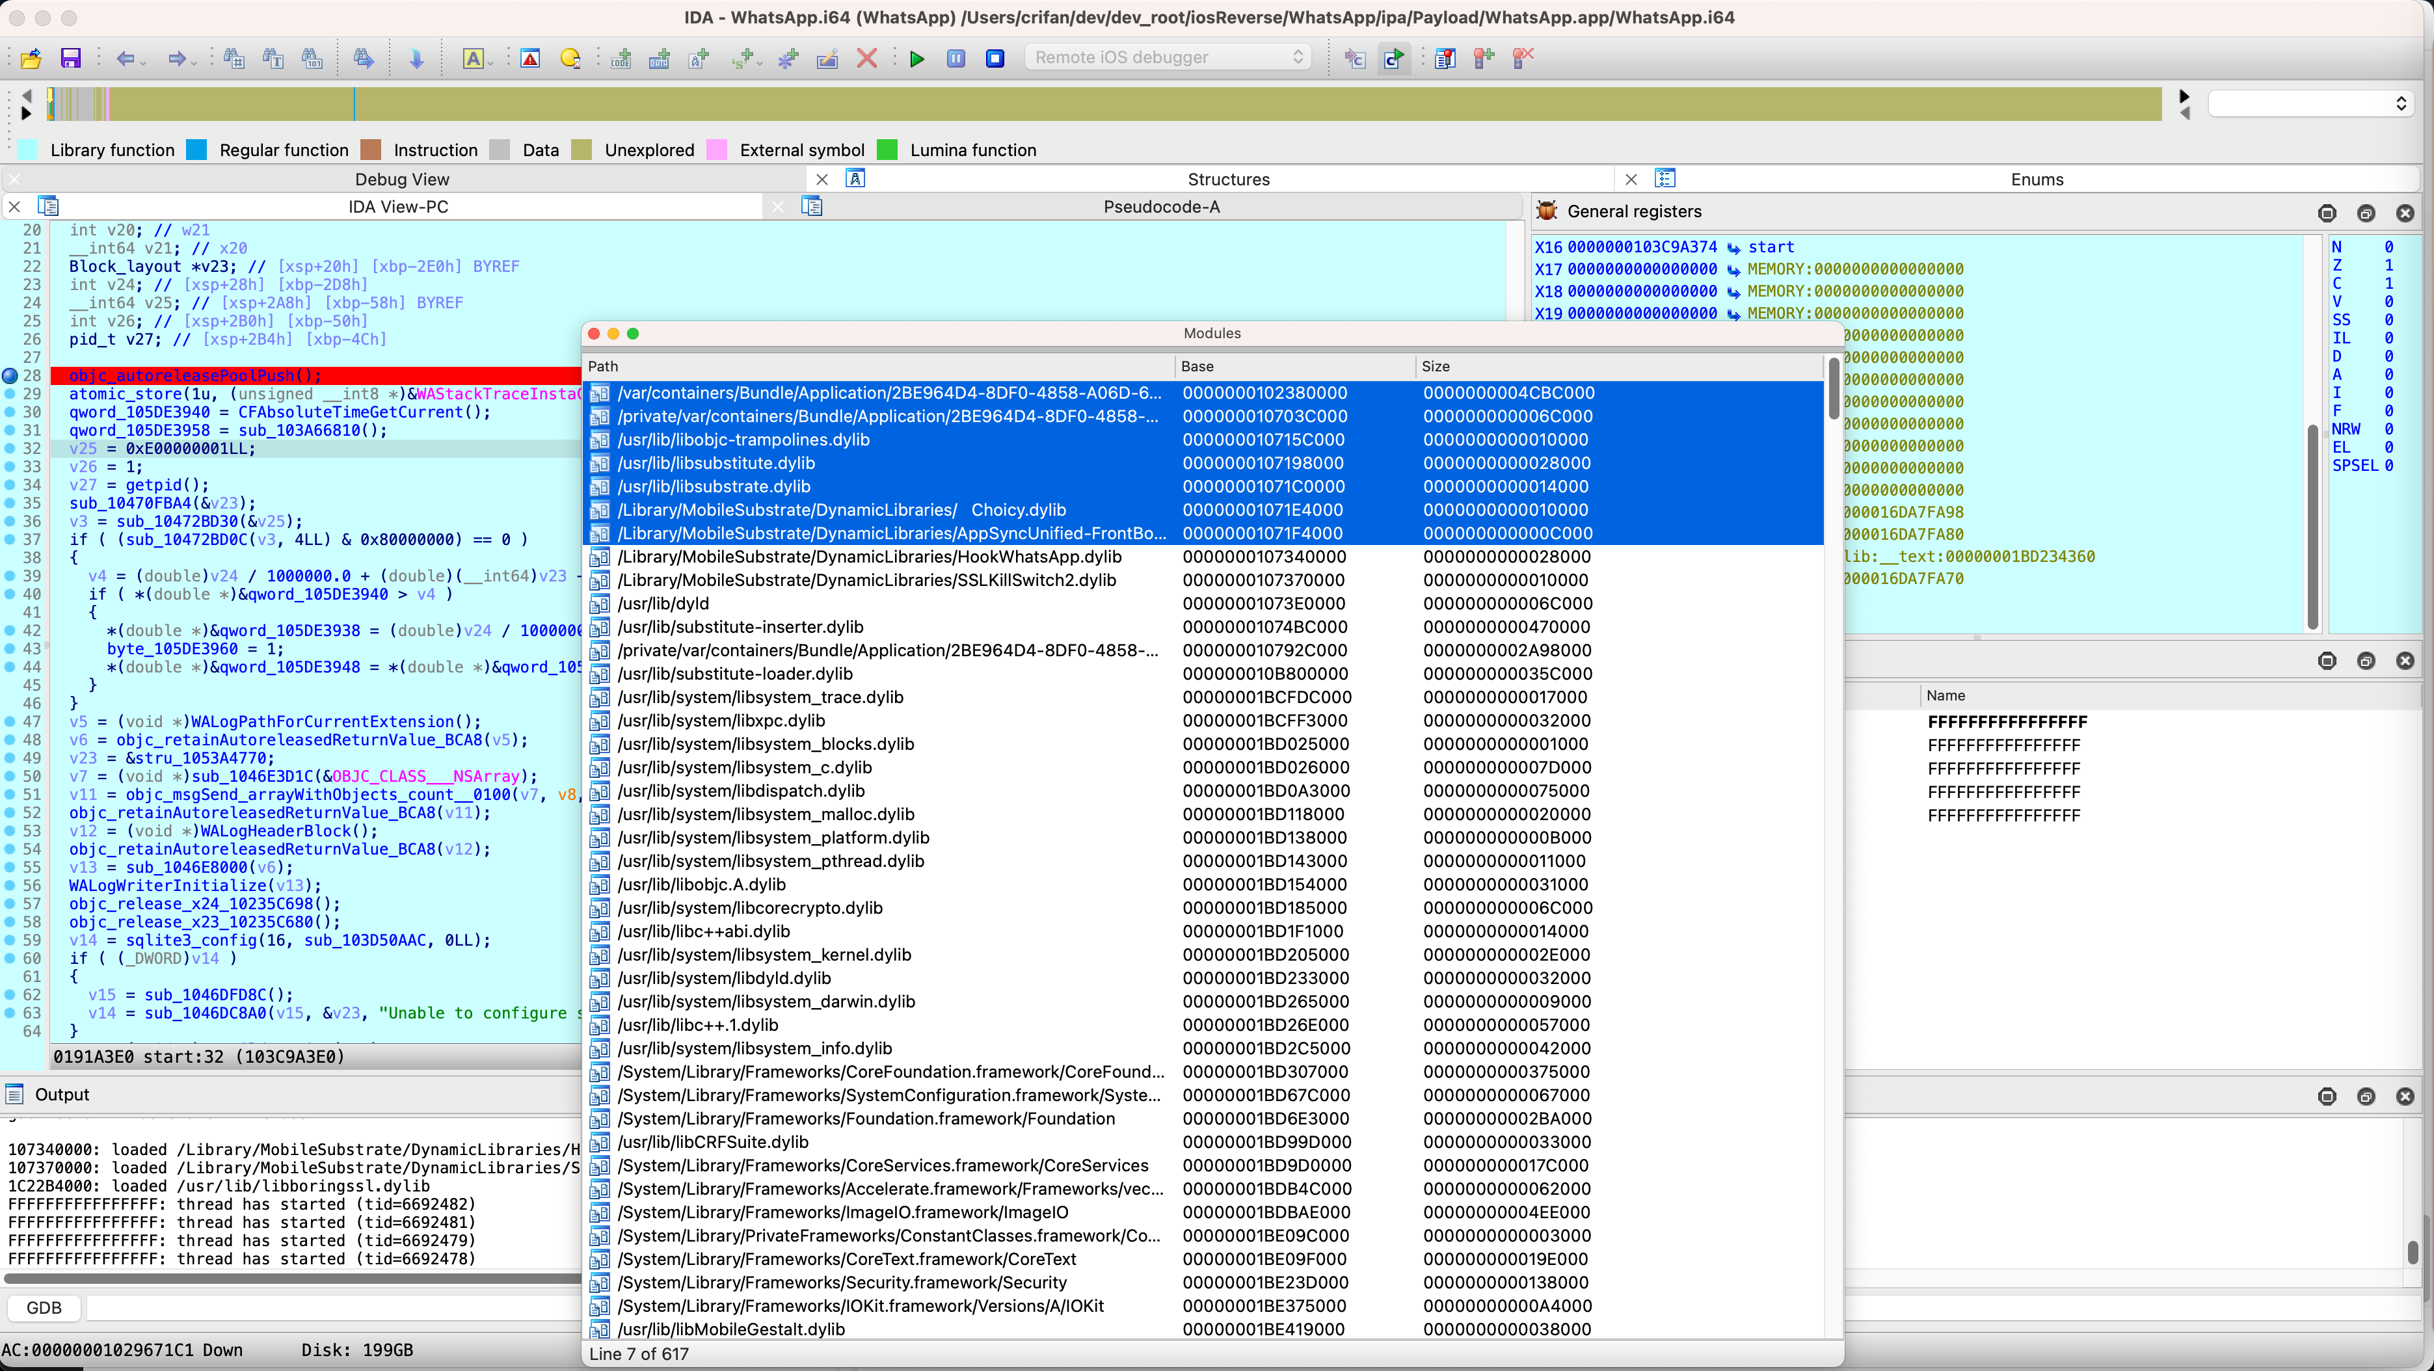Click the create string 'A+' icon

click(699, 59)
